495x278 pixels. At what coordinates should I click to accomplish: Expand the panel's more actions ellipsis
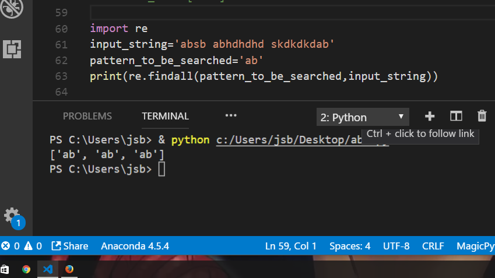click(x=231, y=116)
